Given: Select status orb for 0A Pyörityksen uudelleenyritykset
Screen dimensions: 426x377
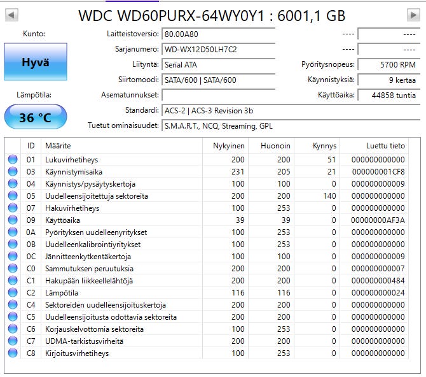Looking at the screenshot, I should pos(13,232).
